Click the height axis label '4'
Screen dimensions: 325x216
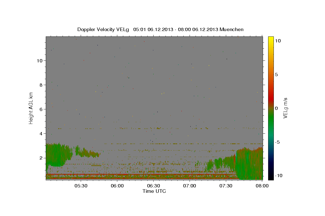tap(41, 133)
